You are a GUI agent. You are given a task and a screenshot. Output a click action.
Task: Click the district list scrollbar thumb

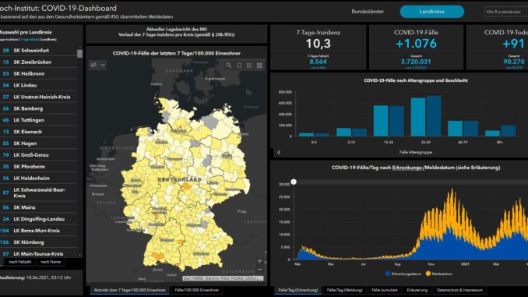pyautogui.click(x=79, y=54)
